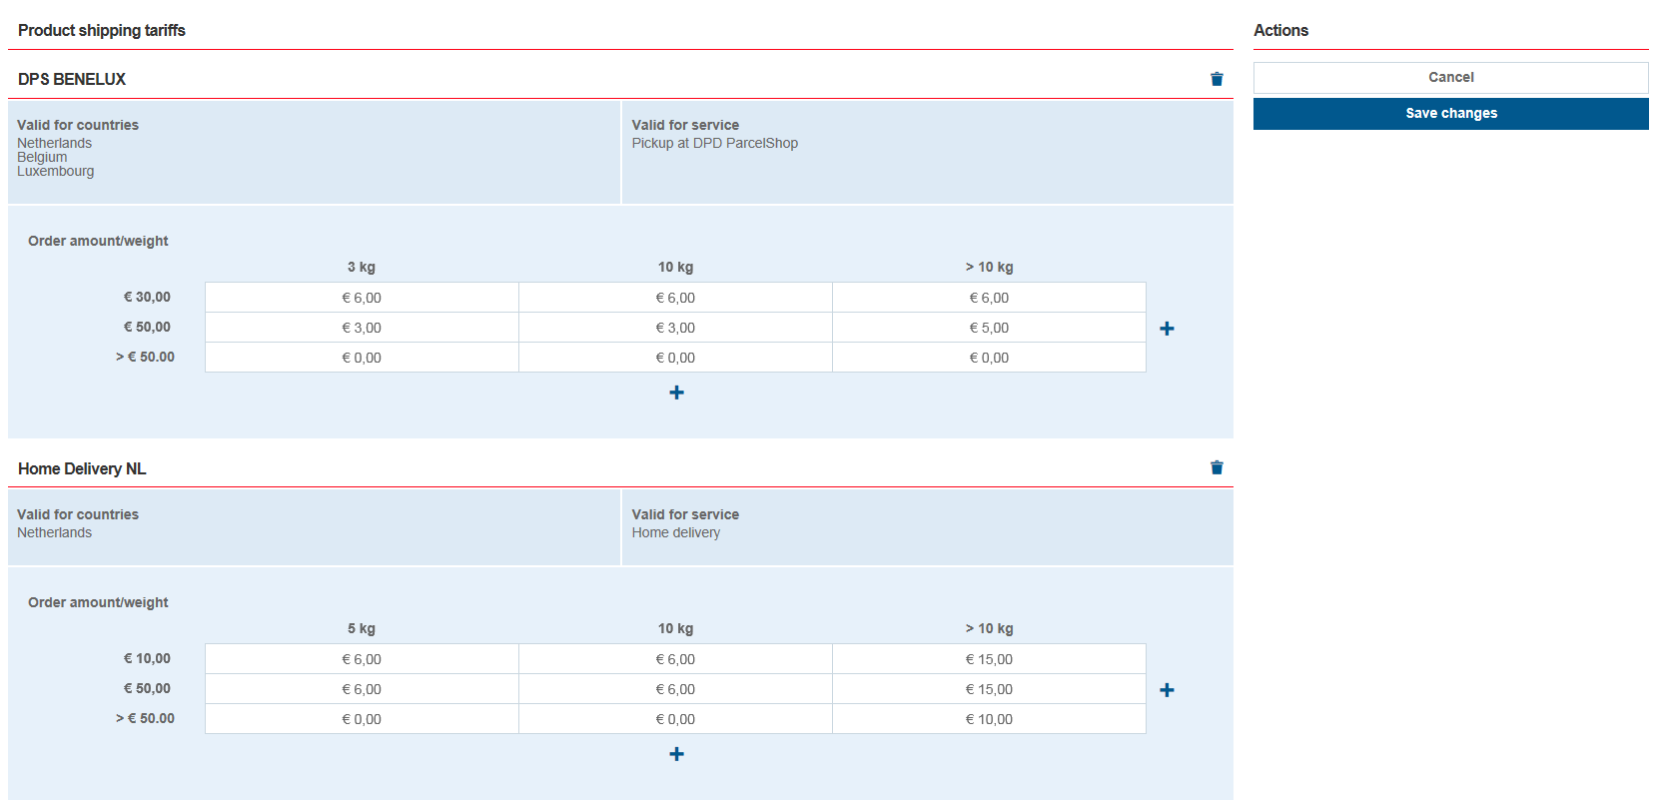Viewport: 1657px width, 812px height.
Task: Click the Cancel button
Action: coord(1450,78)
